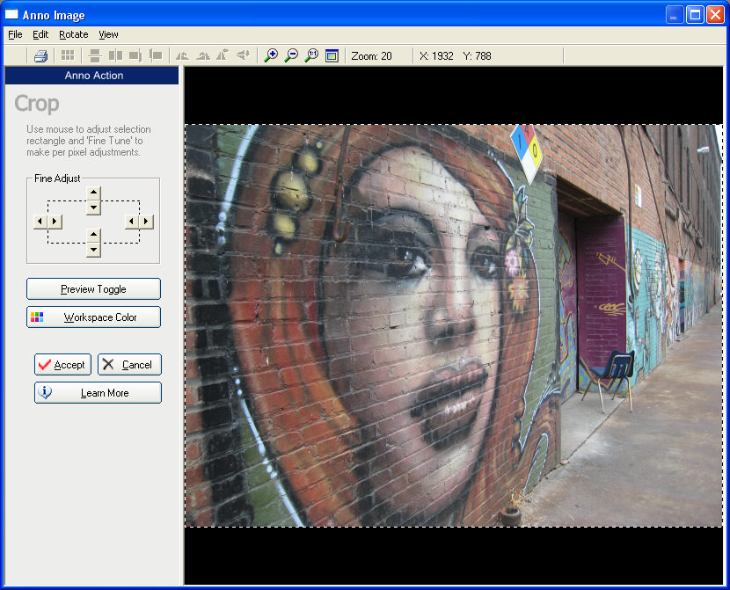This screenshot has height=590, width=730.
Task: Click the printer icon in the toolbar
Action: tap(41, 56)
